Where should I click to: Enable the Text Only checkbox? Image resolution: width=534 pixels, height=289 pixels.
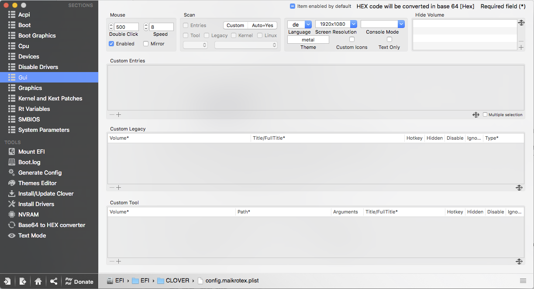coord(389,39)
